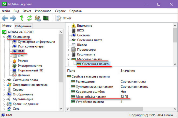The height and width of the screenshot is (118, 178).
Task: Collapse the Массивы памяти node
Action: 68,59
